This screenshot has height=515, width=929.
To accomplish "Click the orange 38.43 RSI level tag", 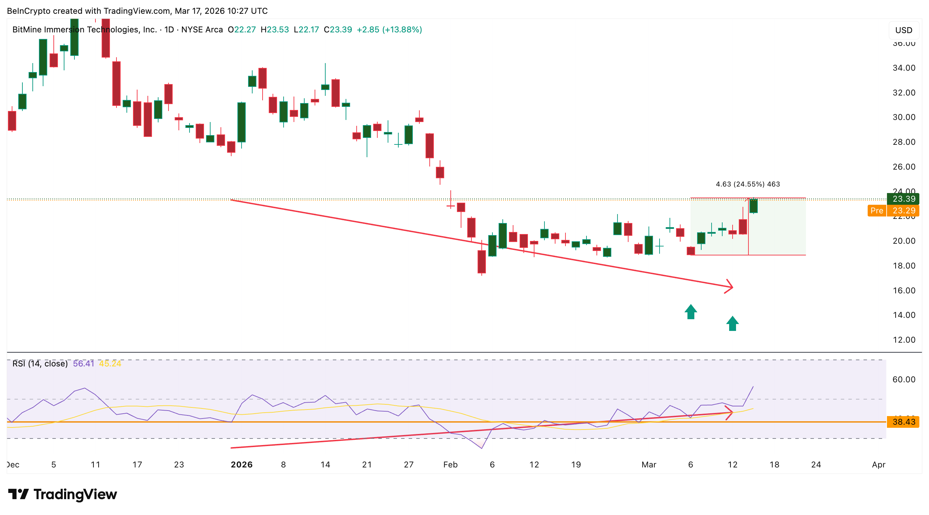I will [903, 422].
